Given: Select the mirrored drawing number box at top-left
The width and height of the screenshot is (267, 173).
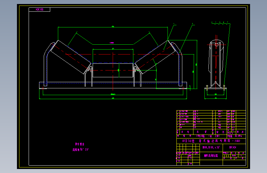Looking at the screenshot, I should tap(39, 10).
